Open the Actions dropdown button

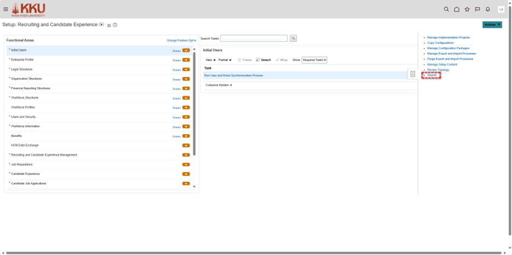[492, 25]
